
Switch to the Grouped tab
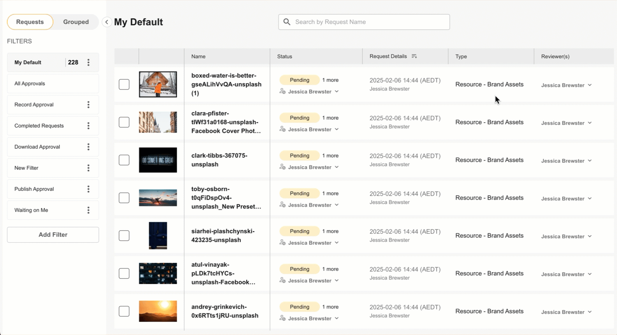click(x=76, y=22)
